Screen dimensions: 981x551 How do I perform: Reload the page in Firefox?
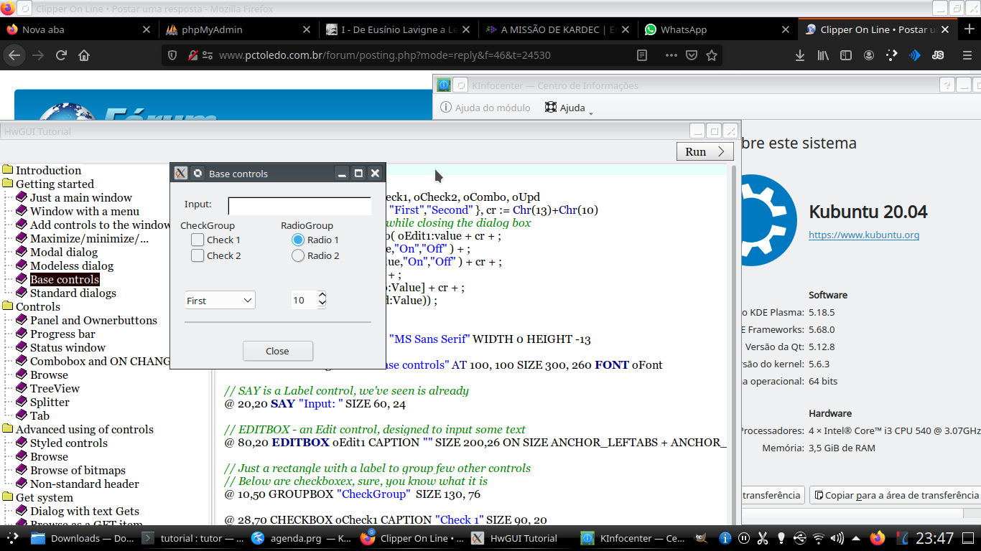click(61, 55)
